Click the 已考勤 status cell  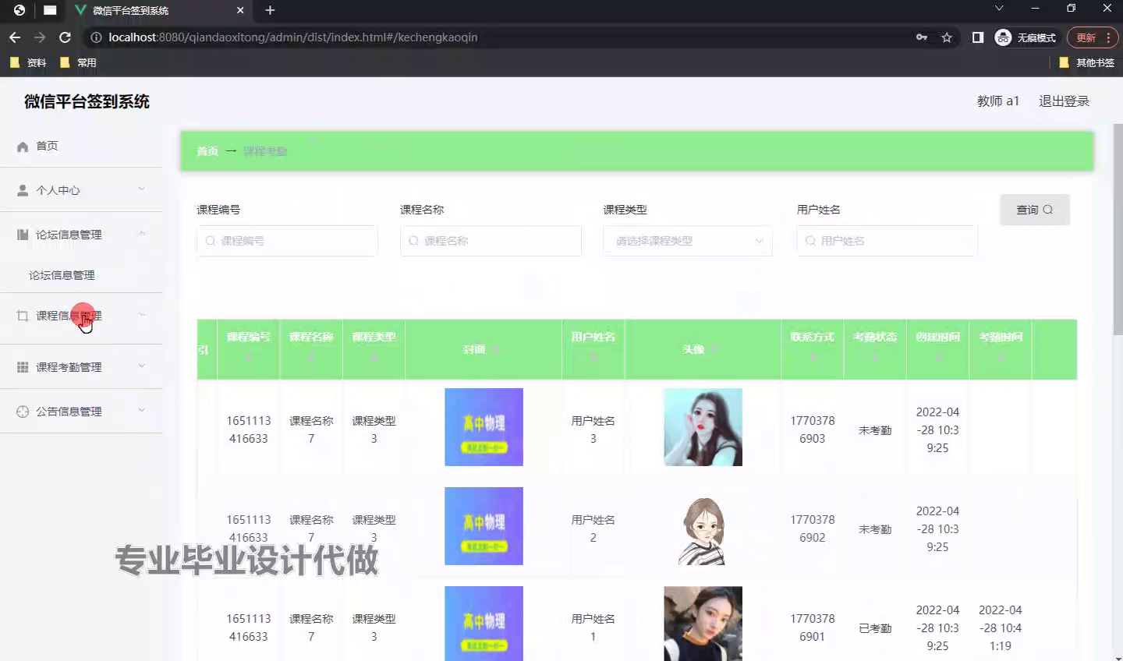pos(875,628)
